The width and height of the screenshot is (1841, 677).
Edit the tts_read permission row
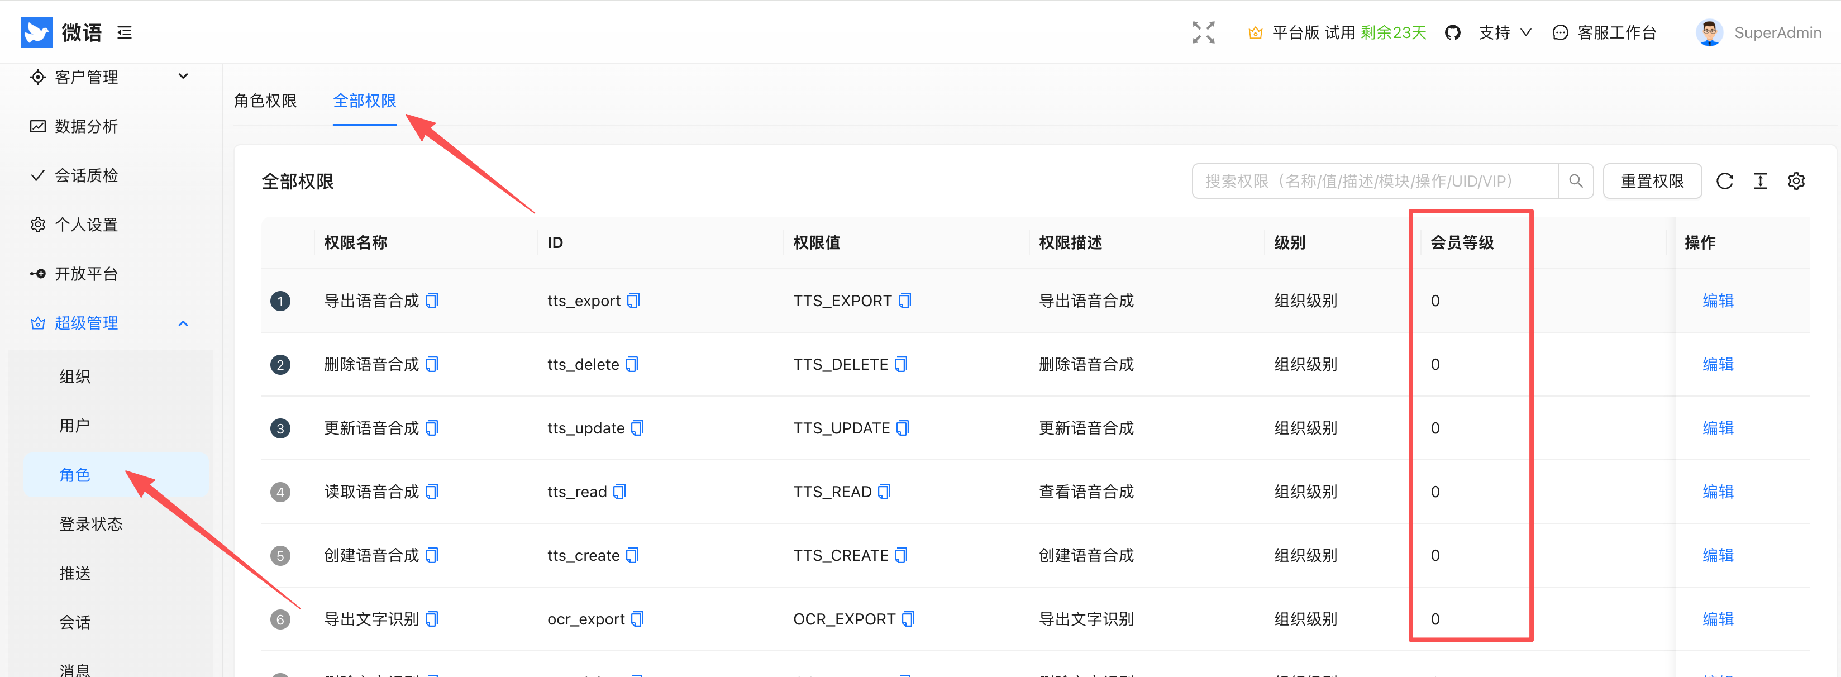coord(1718,491)
